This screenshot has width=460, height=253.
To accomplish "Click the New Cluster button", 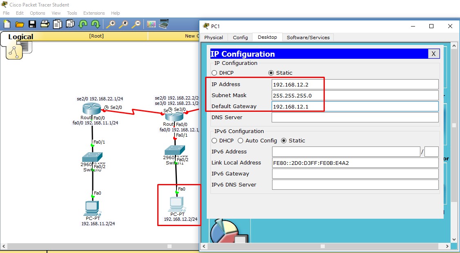I will click(x=191, y=36).
